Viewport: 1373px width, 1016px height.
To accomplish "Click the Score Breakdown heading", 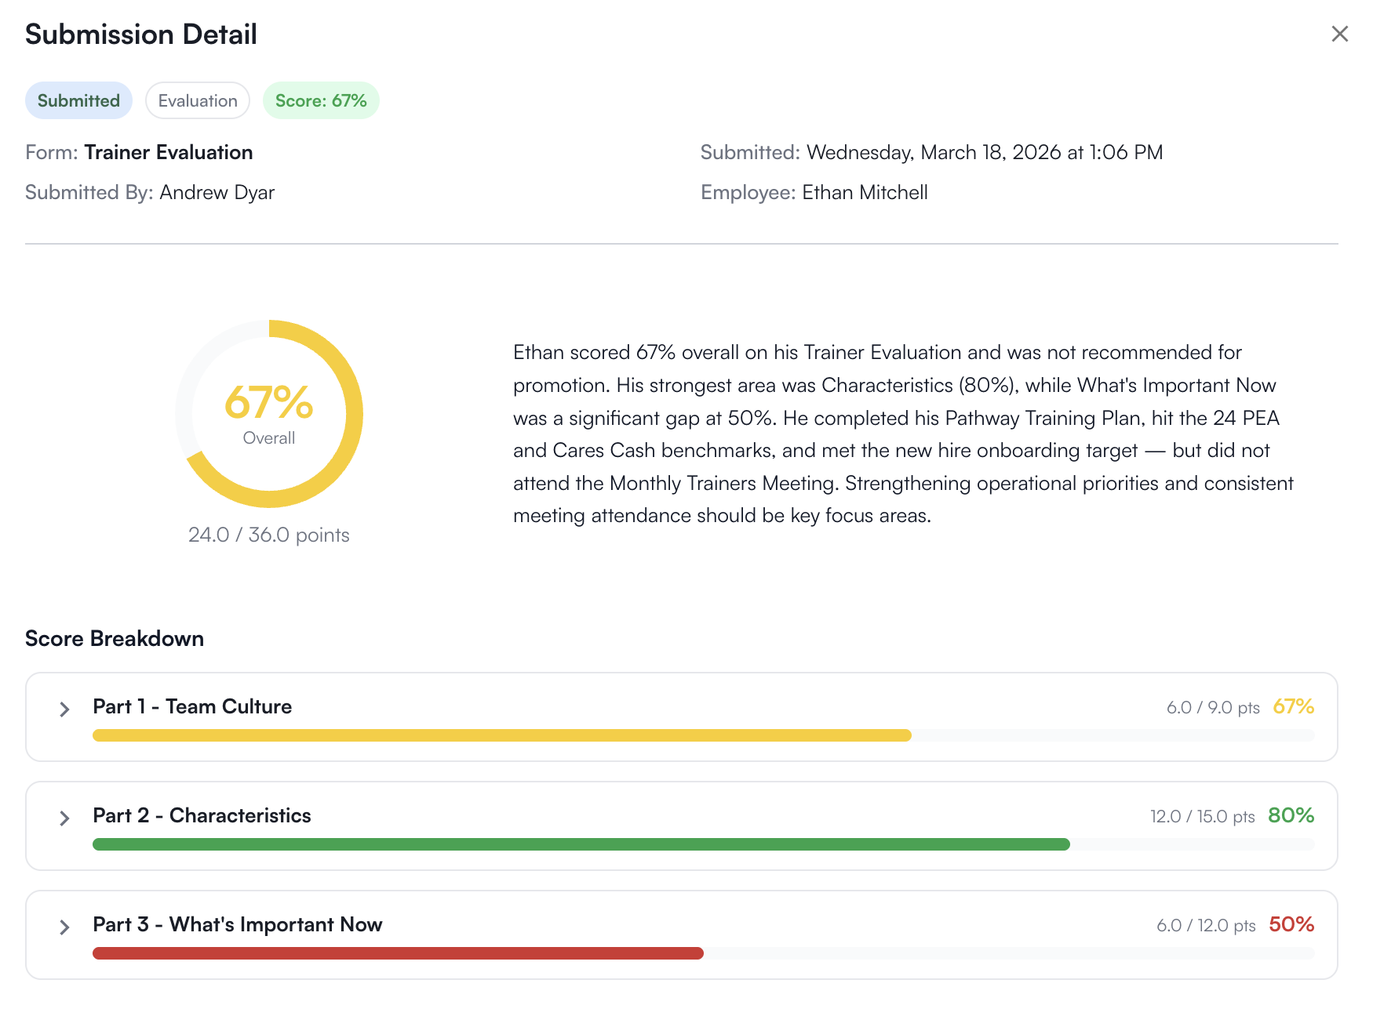I will click(x=115, y=638).
